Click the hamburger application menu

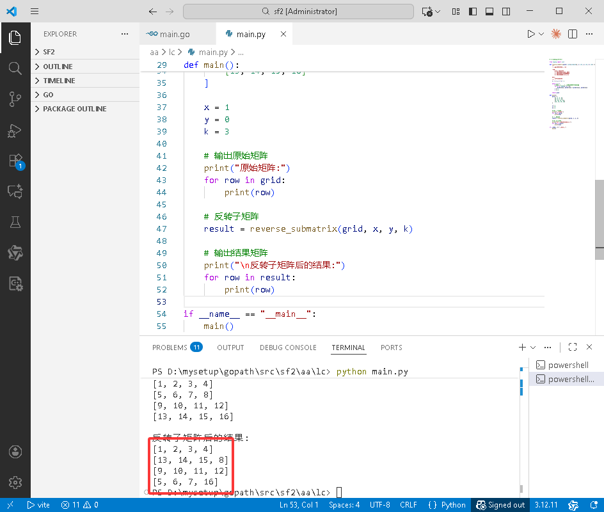pos(35,11)
